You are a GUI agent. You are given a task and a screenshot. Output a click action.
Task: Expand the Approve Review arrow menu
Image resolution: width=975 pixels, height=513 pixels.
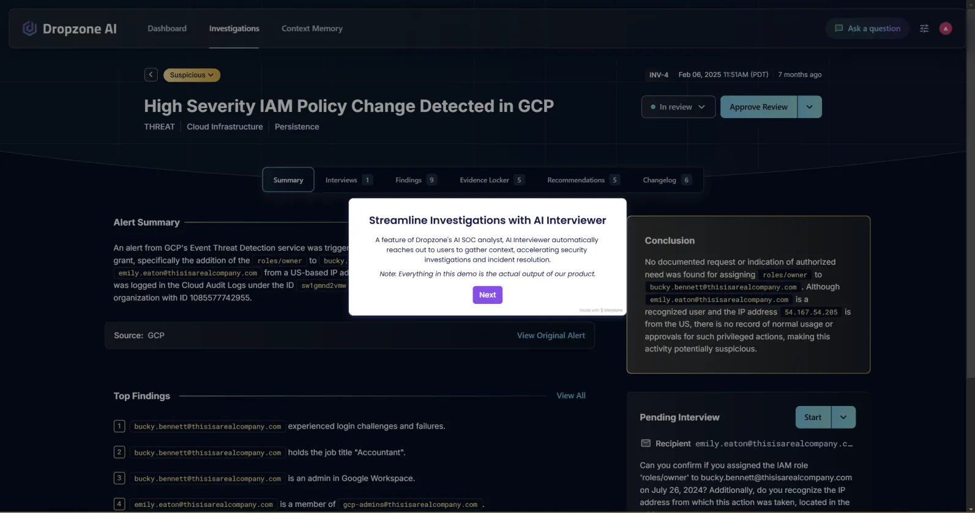pyautogui.click(x=809, y=107)
